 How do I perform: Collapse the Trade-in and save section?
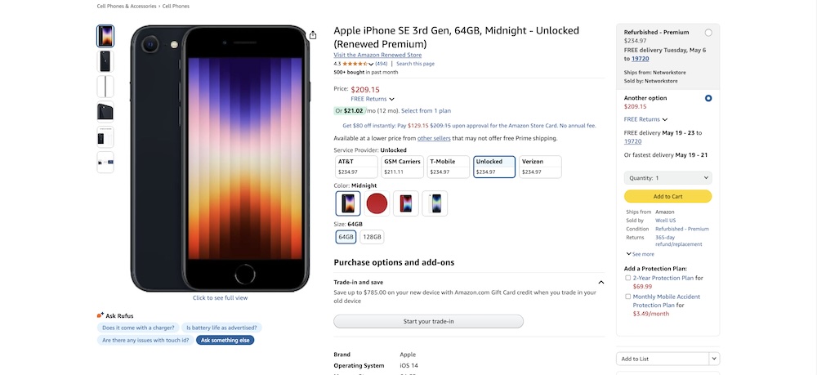pyautogui.click(x=601, y=282)
